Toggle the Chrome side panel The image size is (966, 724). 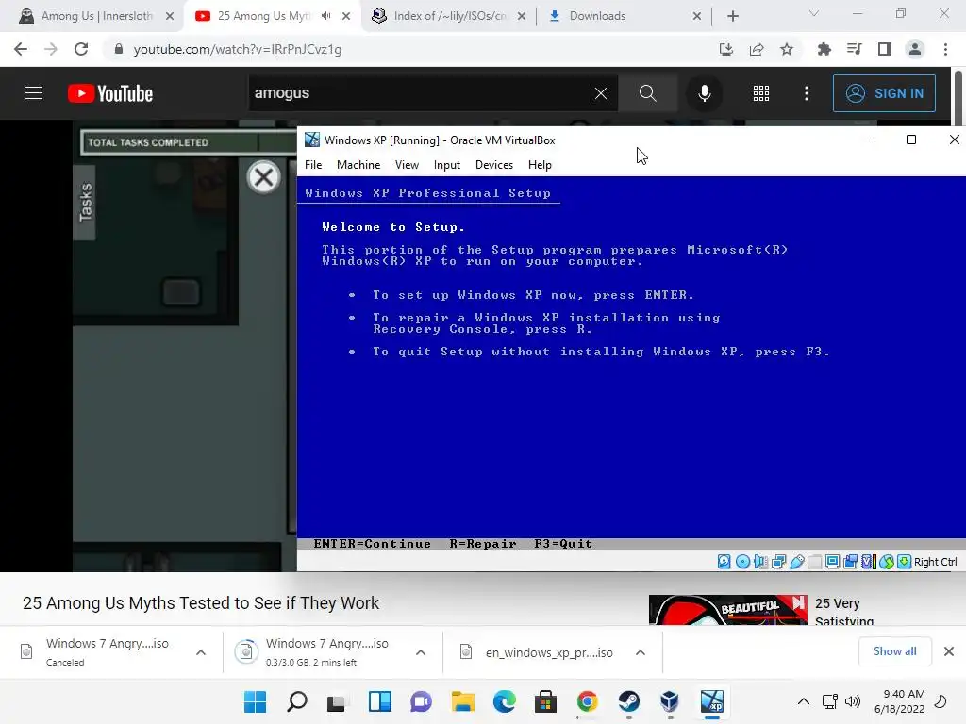[885, 49]
